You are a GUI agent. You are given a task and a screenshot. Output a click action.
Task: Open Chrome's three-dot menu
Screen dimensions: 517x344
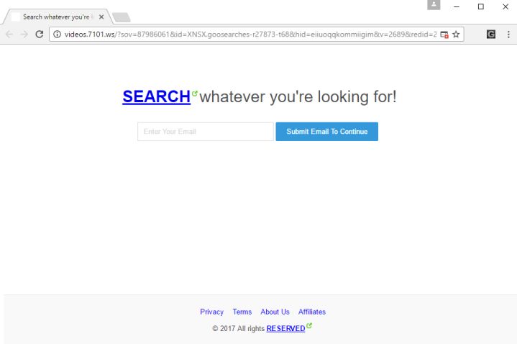[508, 35]
